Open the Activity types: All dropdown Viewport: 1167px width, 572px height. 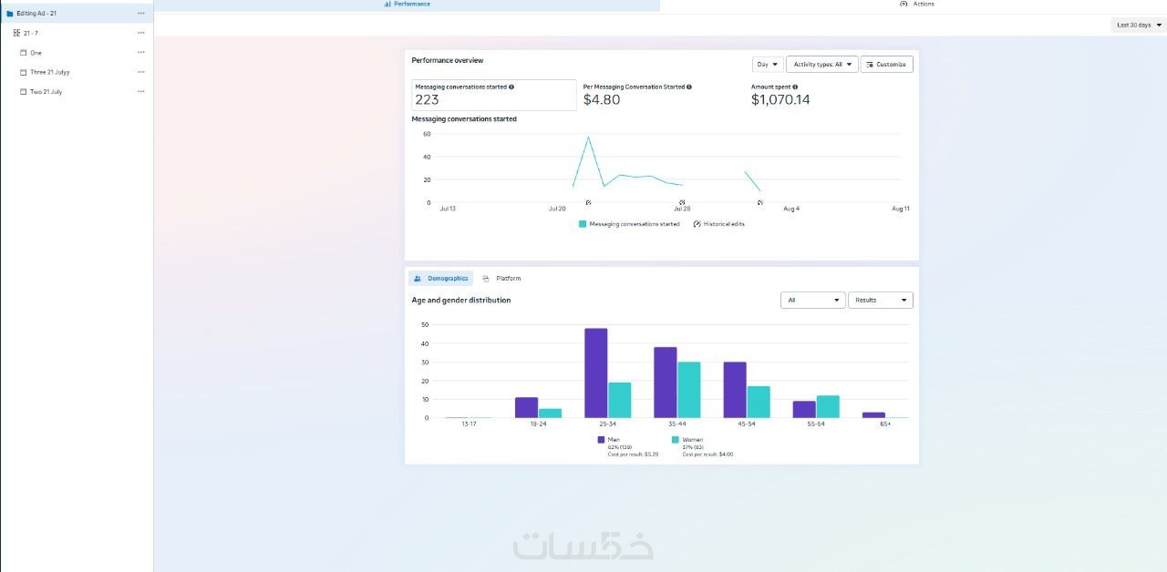tap(822, 65)
